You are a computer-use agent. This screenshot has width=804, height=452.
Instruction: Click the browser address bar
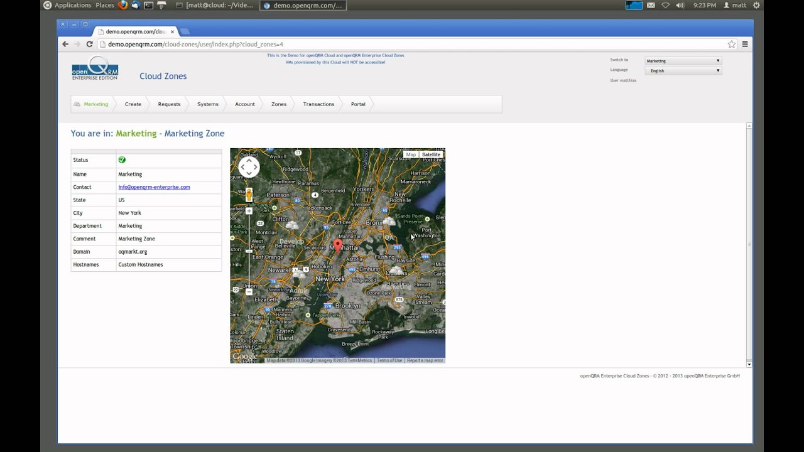click(x=411, y=44)
